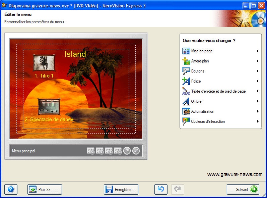Go to previous menu page icon

pyautogui.click(x=100, y=151)
